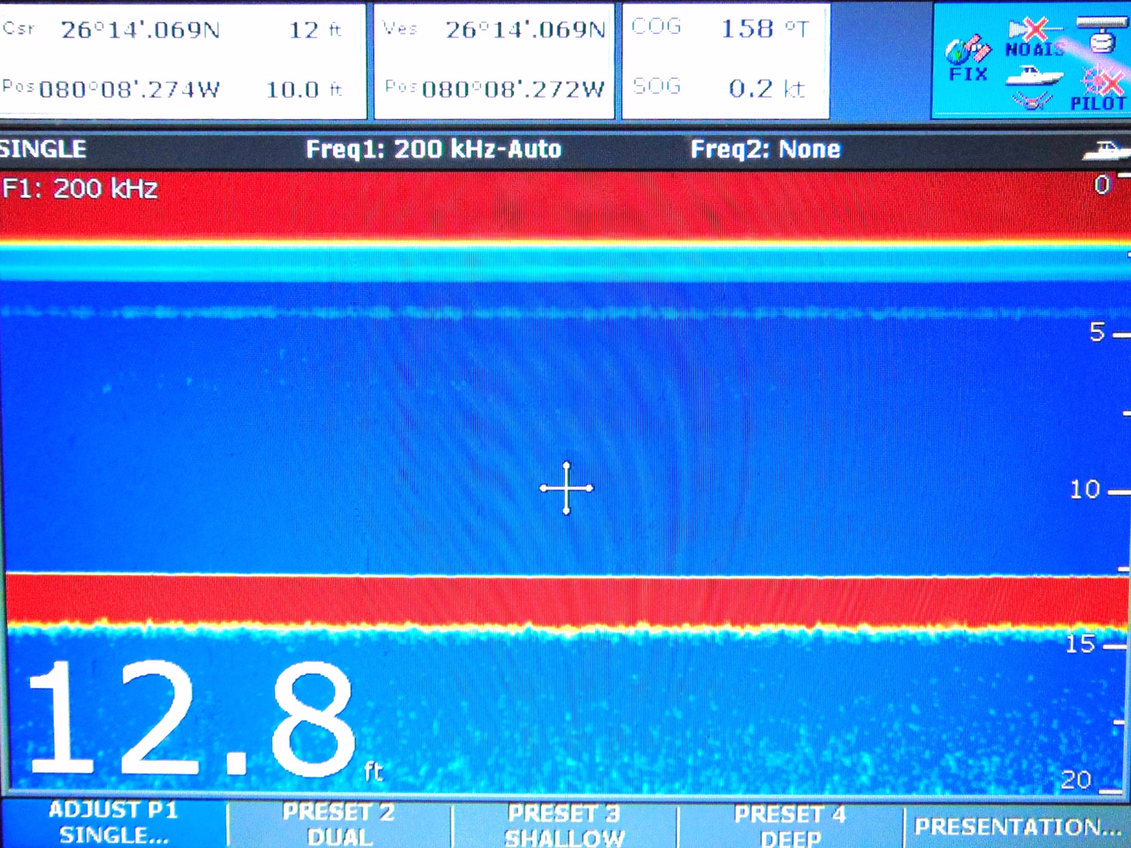Image resolution: width=1131 pixels, height=848 pixels.
Task: Select the vessel position data box
Action: point(494,61)
